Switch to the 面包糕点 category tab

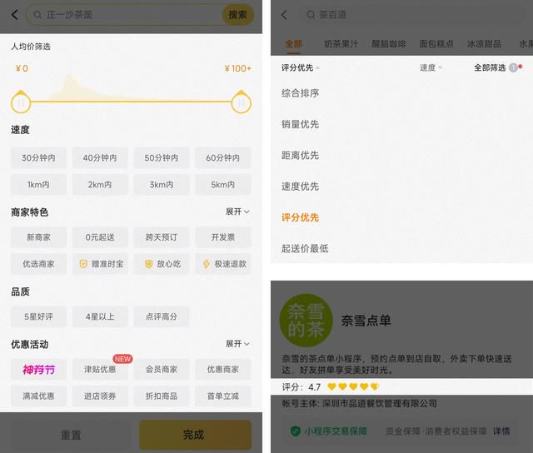(436, 44)
